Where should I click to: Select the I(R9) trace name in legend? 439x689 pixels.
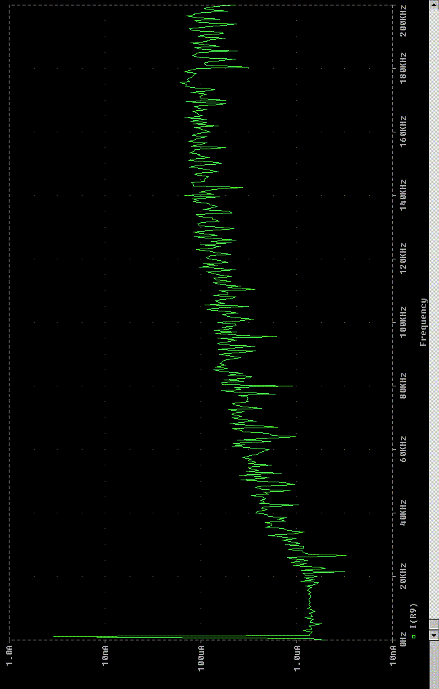click(x=413, y=617)
